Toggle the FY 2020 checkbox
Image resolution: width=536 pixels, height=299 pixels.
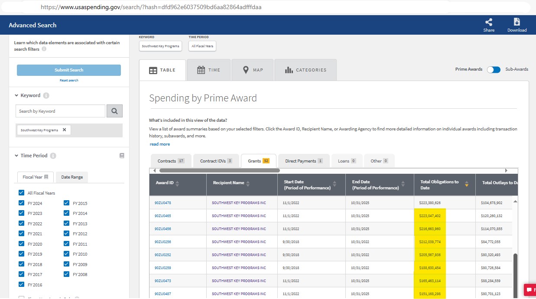(21, 244)
